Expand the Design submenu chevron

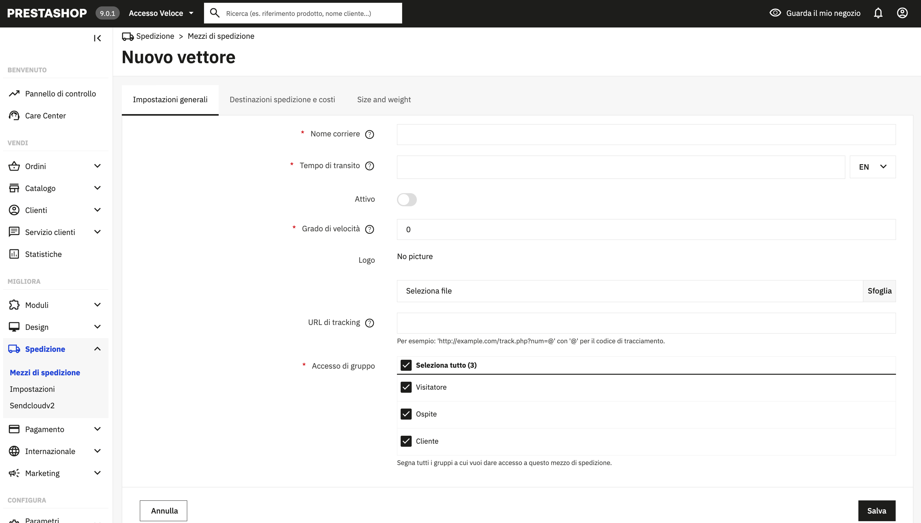tap(97, 326)
